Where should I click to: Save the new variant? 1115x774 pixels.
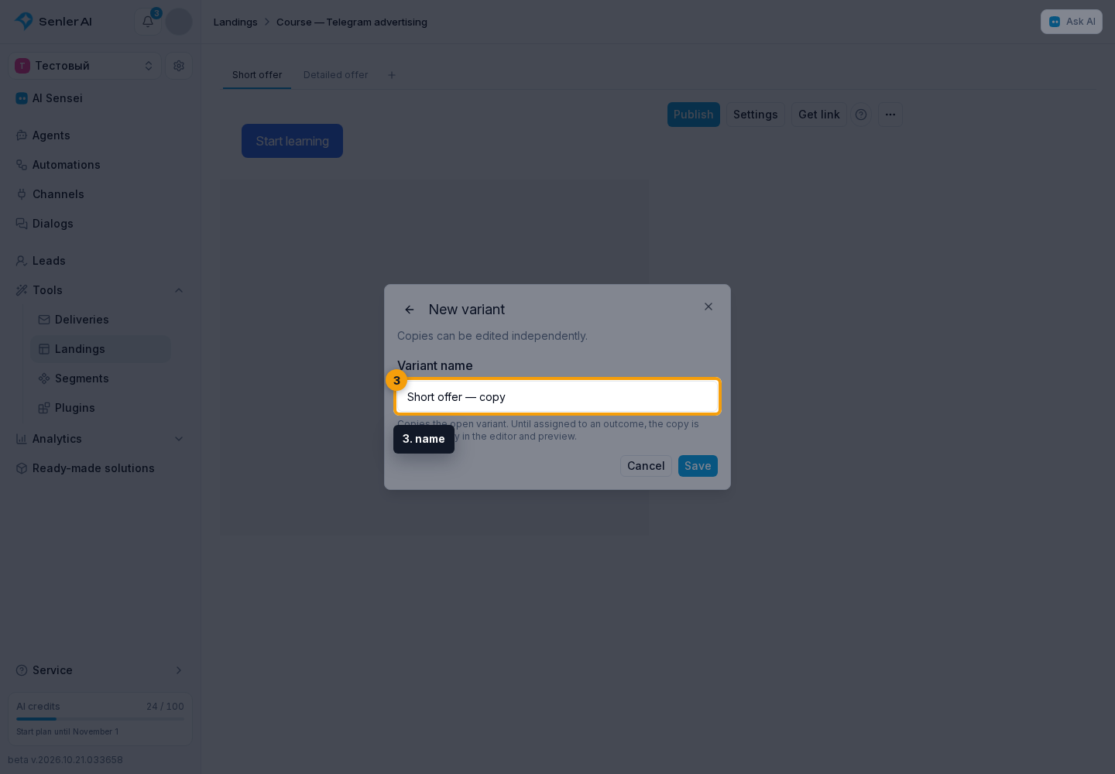pyautogui.click(x=698, y=466)
